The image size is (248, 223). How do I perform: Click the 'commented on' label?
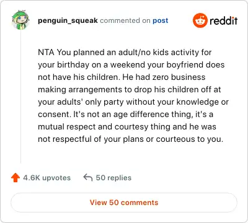click(x=125, y=20)
